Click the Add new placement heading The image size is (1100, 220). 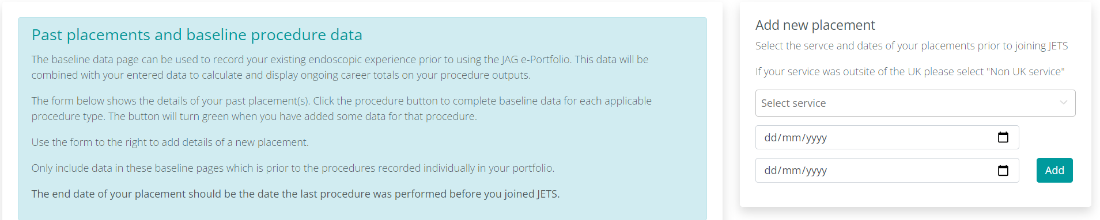click(x=815, y=25)
